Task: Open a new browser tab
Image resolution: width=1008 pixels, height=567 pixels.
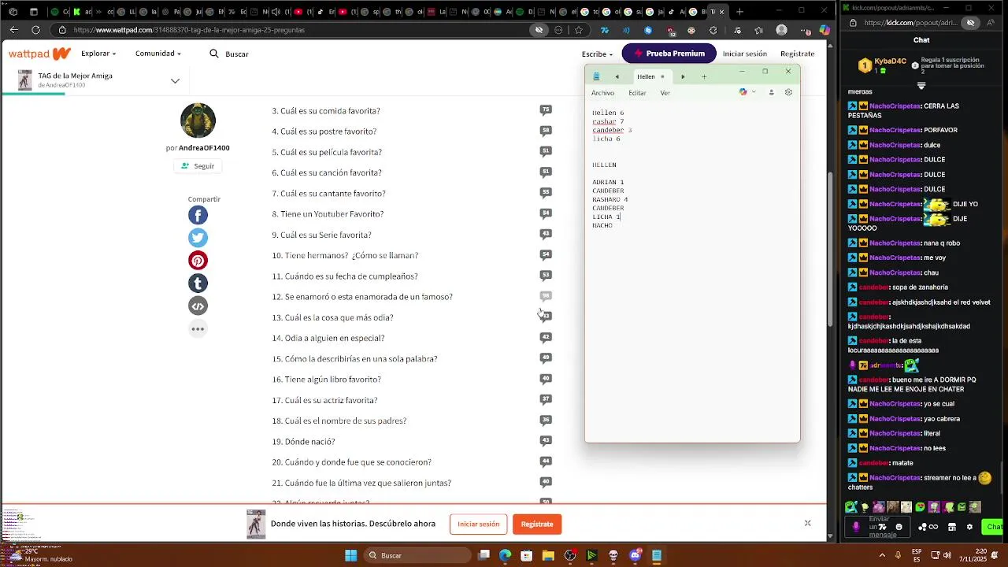Action: pos(740,11)
